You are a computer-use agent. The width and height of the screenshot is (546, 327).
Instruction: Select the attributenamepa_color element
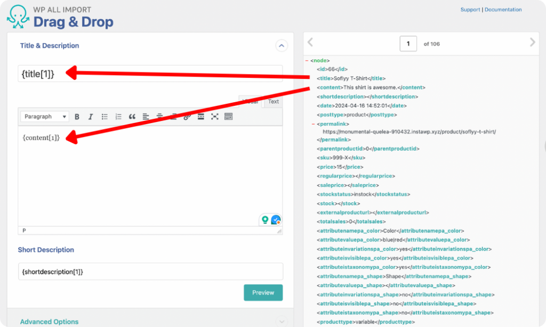coord(390,231)
